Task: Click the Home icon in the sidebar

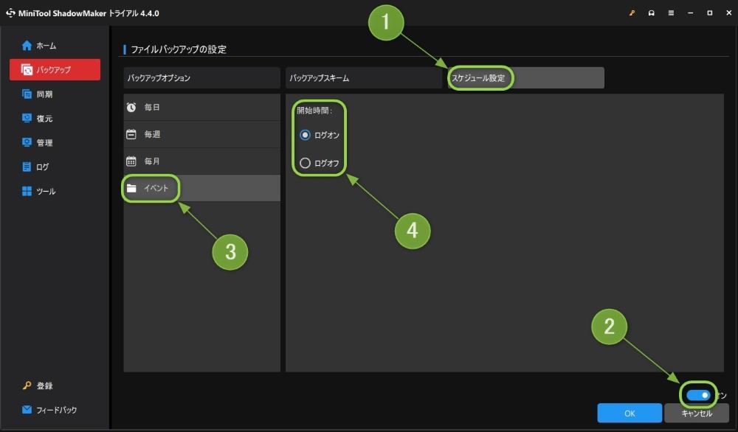Action: [27, 46]
